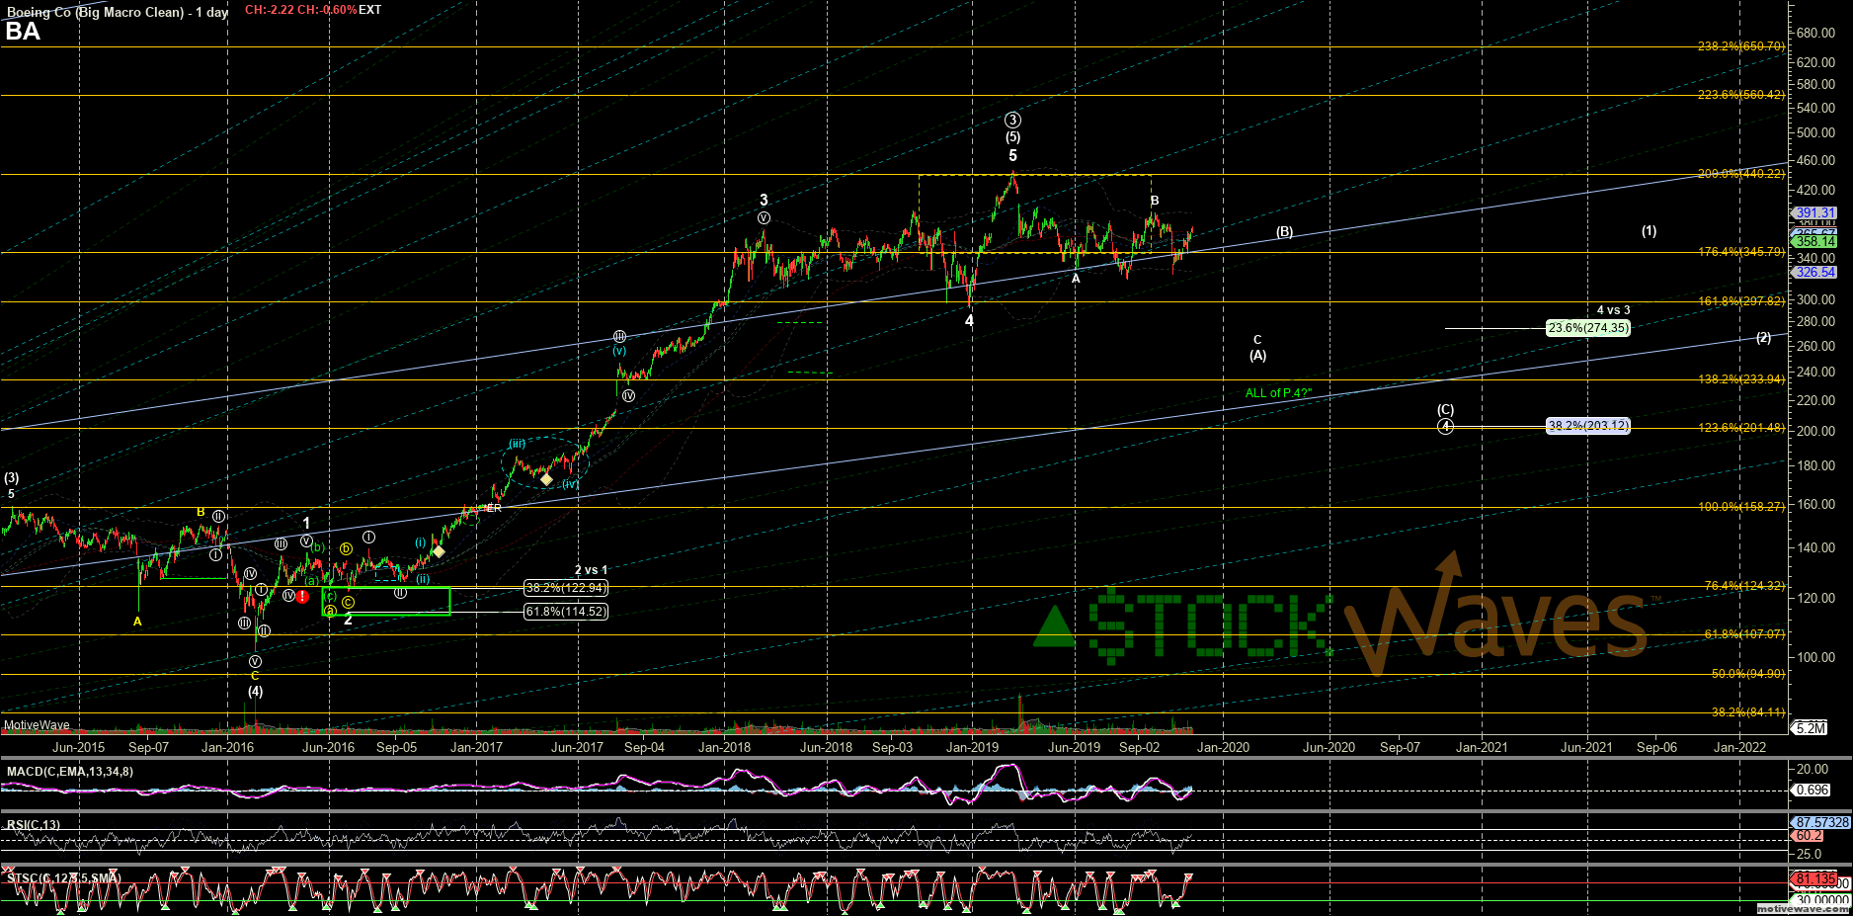Select the Jan-2019 date axis label

[x=974, y=748]
